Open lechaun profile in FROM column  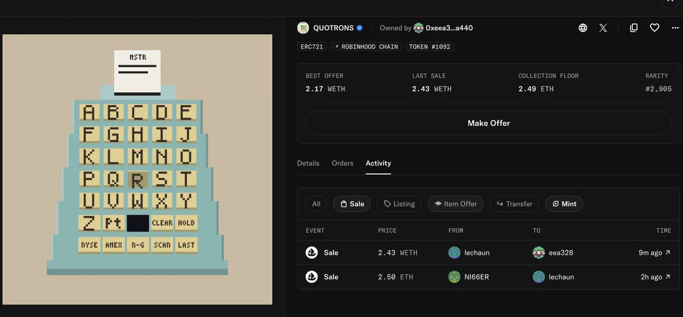click(477, 253)
